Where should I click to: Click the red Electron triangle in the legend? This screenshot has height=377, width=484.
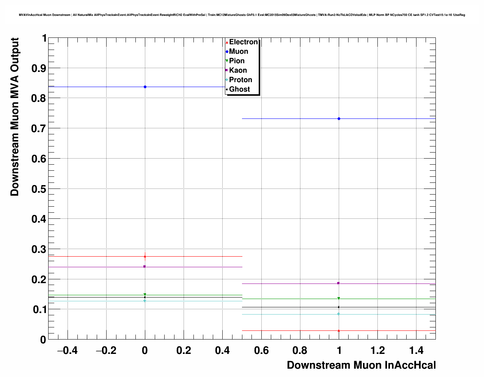coord(227,42)
